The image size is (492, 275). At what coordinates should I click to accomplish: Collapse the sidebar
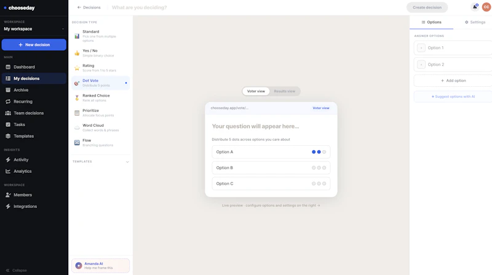(x=16, y=270)
